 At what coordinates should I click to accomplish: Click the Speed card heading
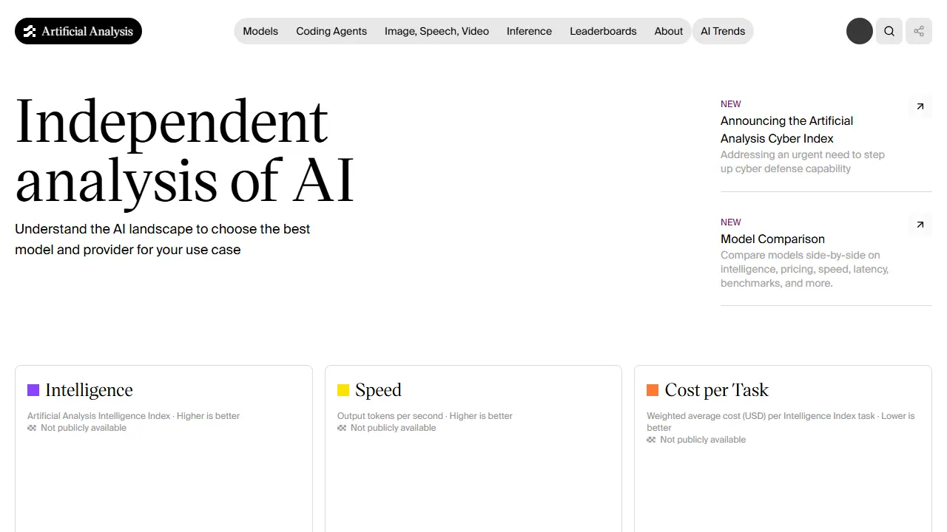(x=378, y=390)
